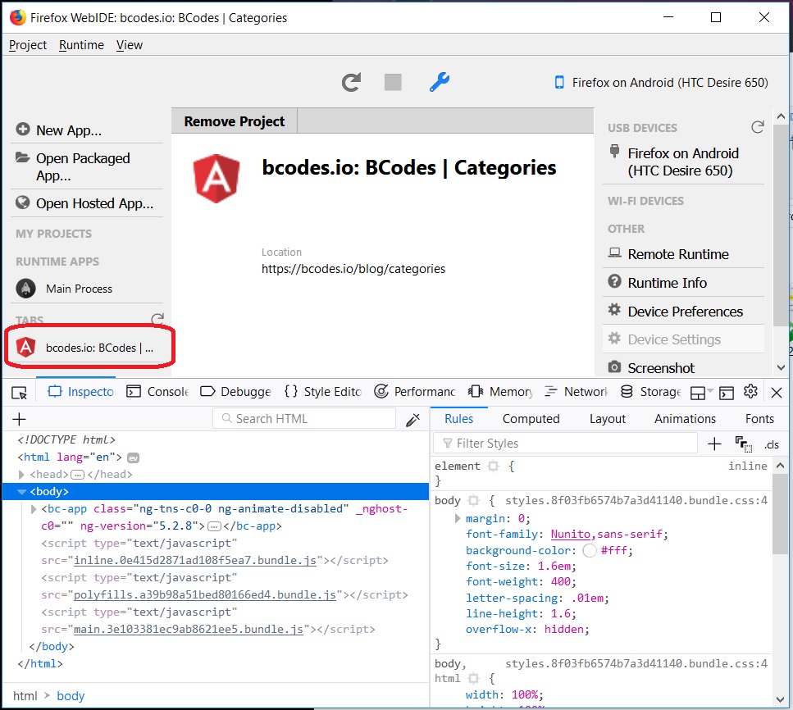793x710 pixels.
Task: Click the Runtime Info question mark icon
Action: [614, 281]
